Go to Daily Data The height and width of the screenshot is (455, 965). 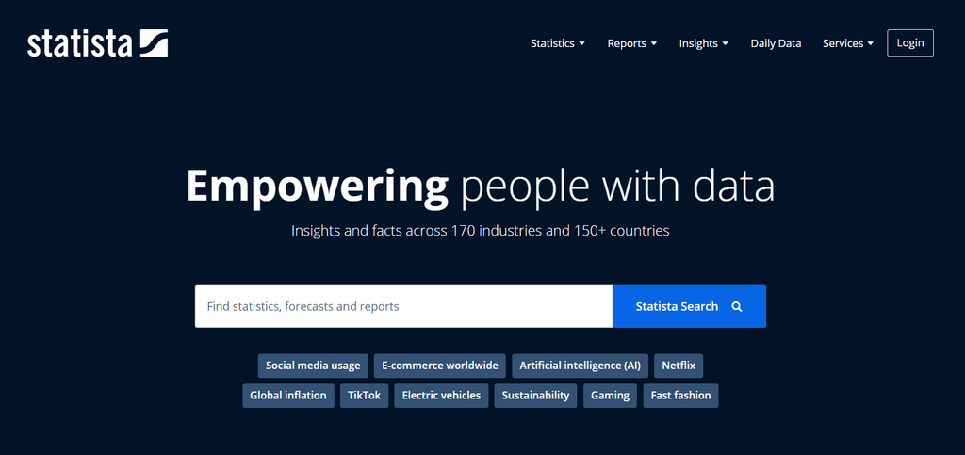click(776, 43)
